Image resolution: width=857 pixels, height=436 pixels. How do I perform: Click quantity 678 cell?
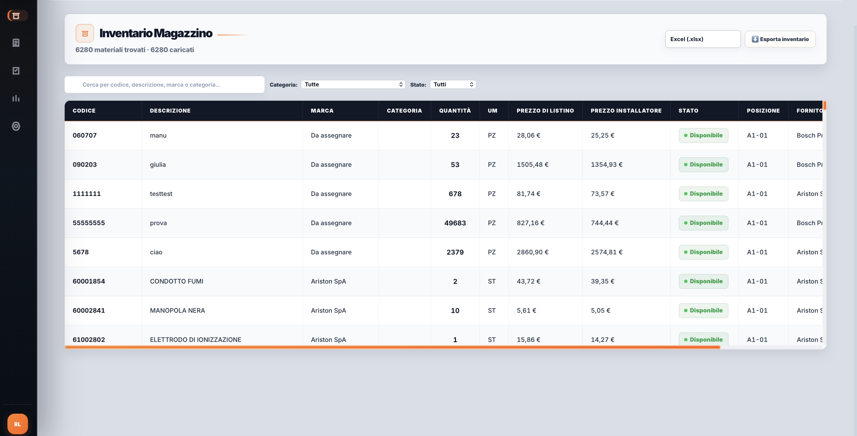click(x=455, y=194)
